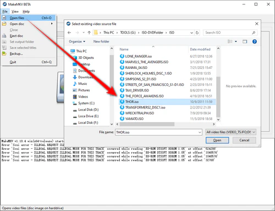Click TOOLS (G:) in the address path
Viewport: 275px width, 211px height.
128,33
